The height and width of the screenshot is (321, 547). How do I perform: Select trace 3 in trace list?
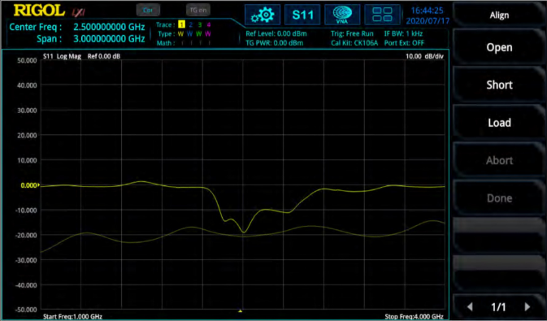coord(200,24)
